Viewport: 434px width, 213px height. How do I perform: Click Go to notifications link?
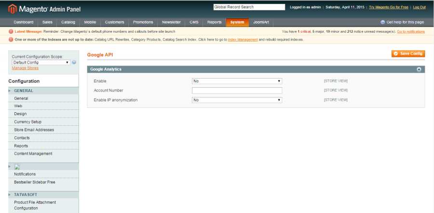pos(411,31)
